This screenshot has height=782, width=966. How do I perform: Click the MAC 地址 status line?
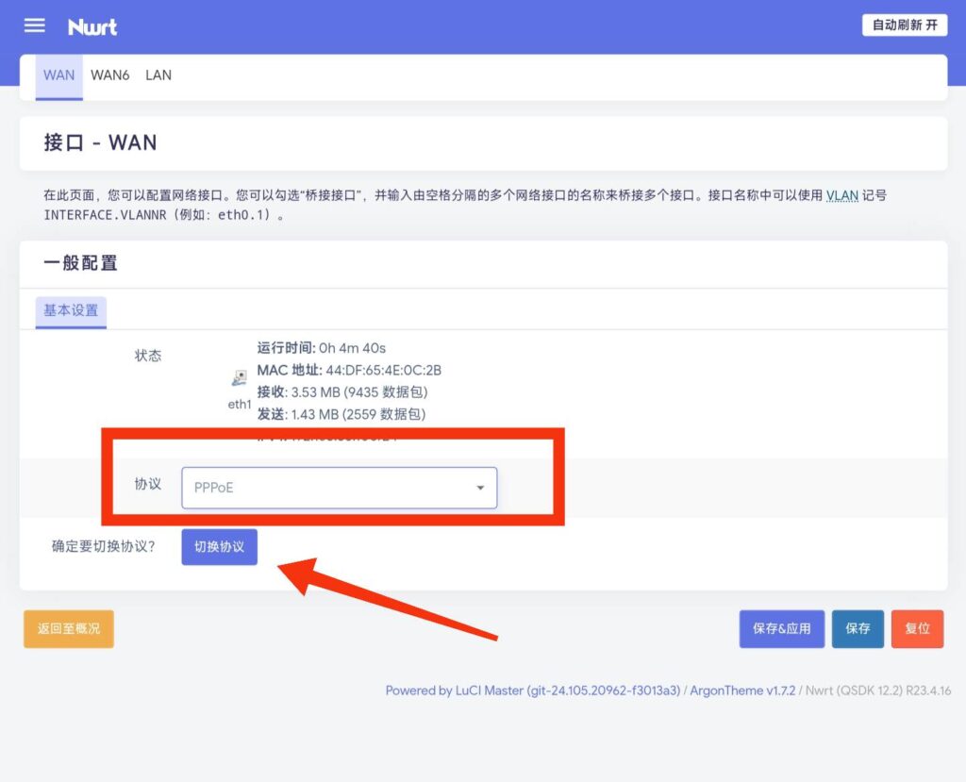pos(349,370)
